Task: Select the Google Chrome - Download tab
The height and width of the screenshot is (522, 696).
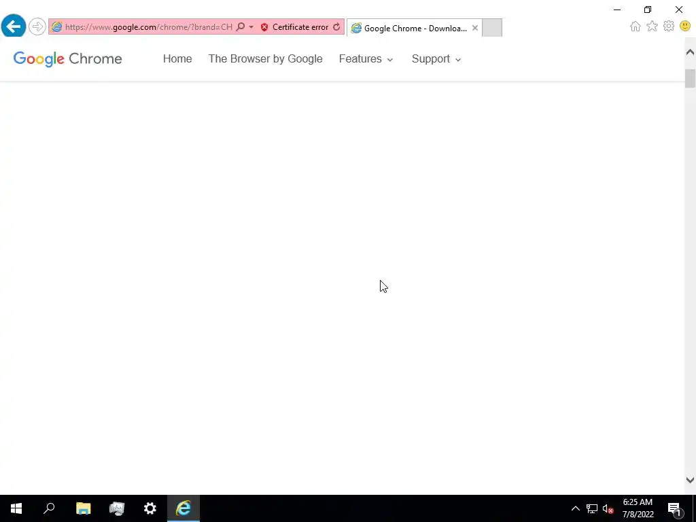Action: [415, 28]
